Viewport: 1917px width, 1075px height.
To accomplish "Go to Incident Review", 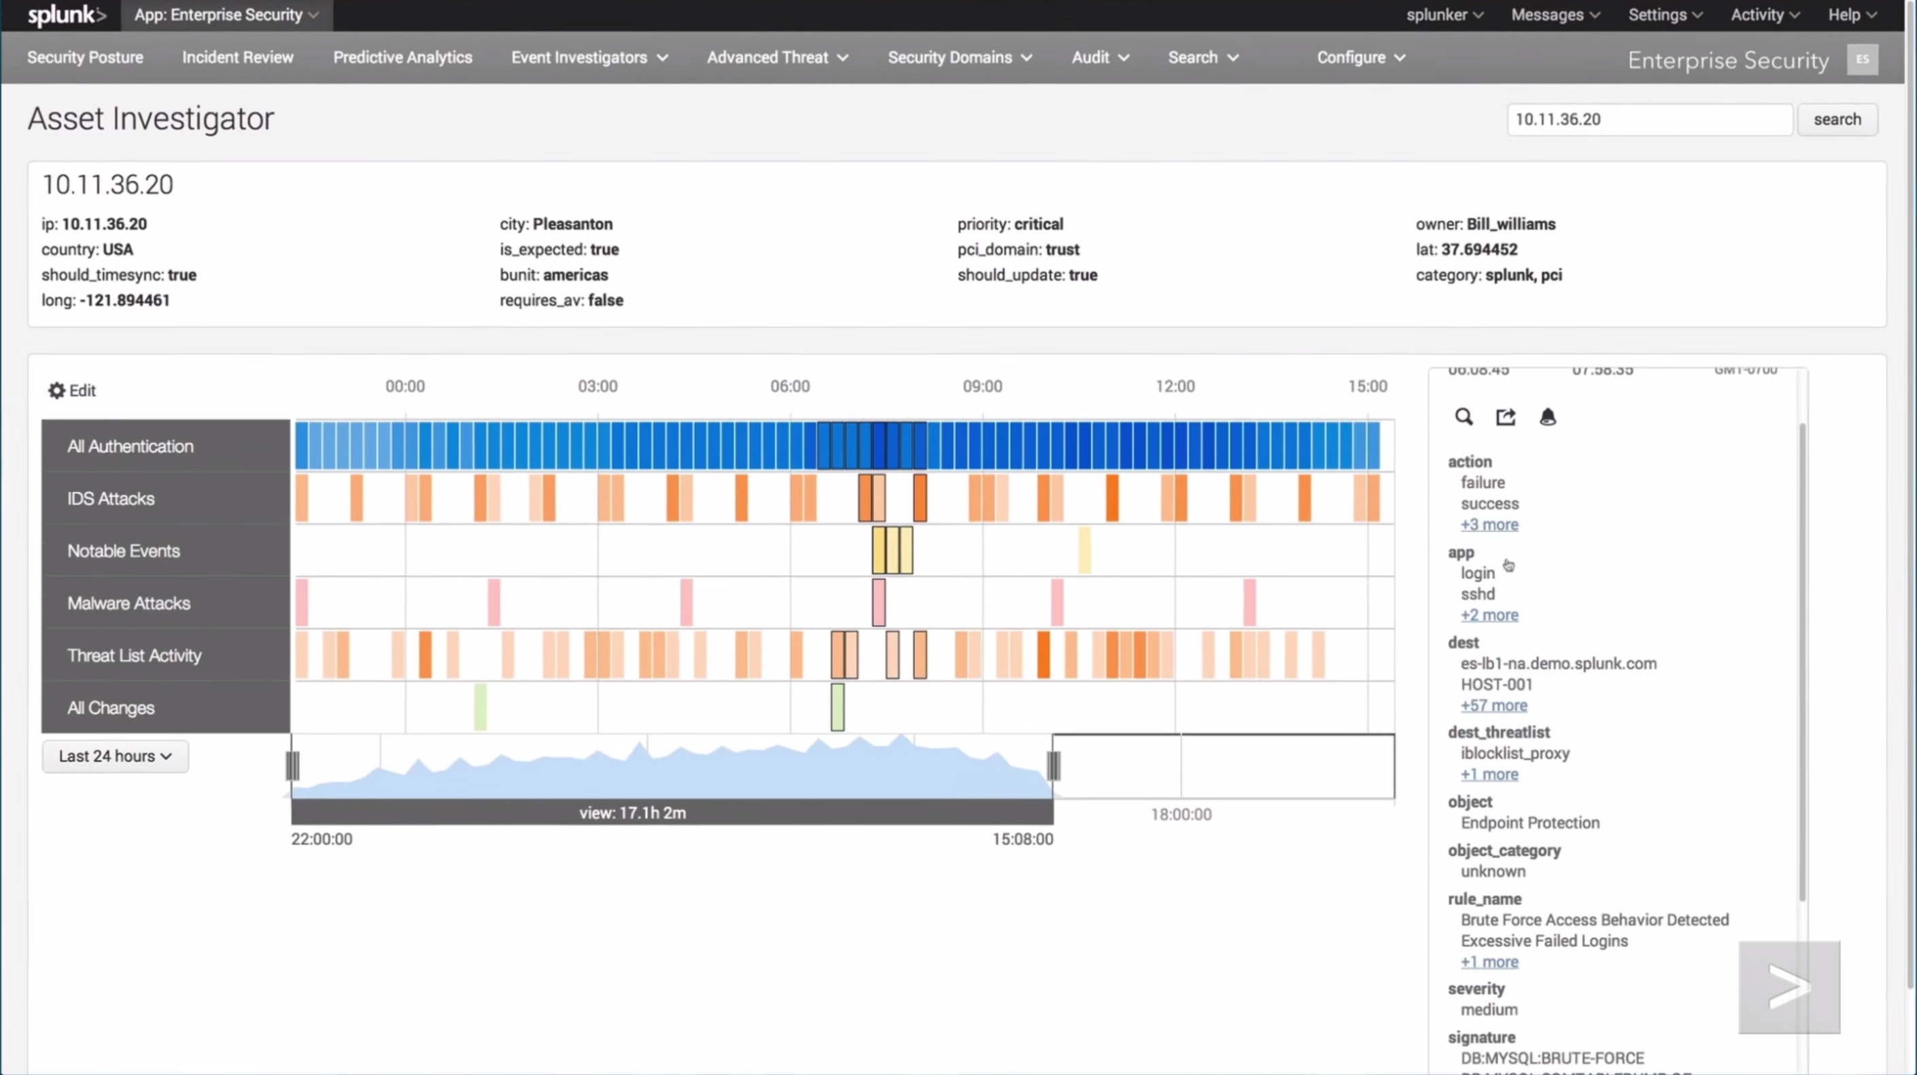I will tap(237, 57).
